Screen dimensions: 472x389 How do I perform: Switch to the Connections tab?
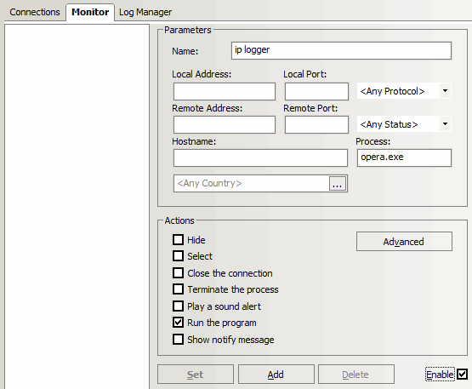click(35, 12)
